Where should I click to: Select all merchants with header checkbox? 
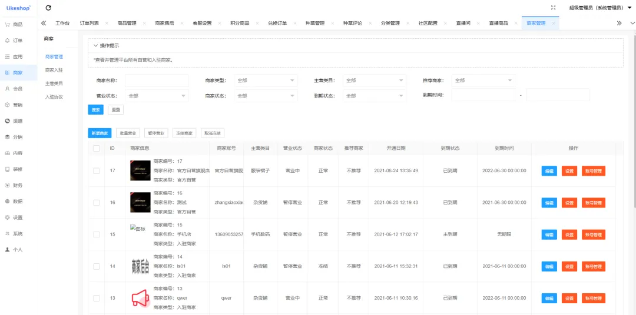coord(96,148)
